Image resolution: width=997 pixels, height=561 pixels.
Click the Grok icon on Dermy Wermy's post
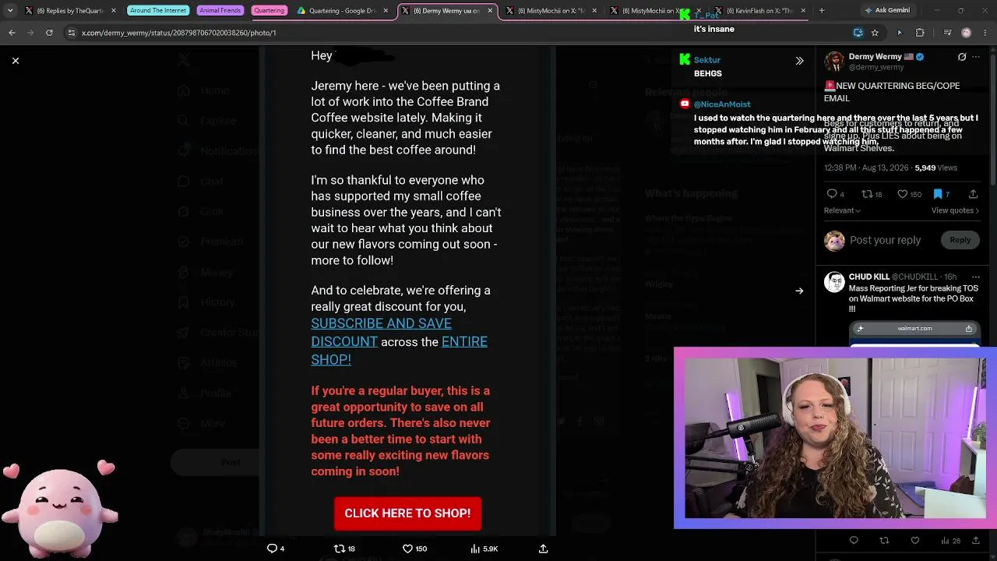(x=962, y=57)
